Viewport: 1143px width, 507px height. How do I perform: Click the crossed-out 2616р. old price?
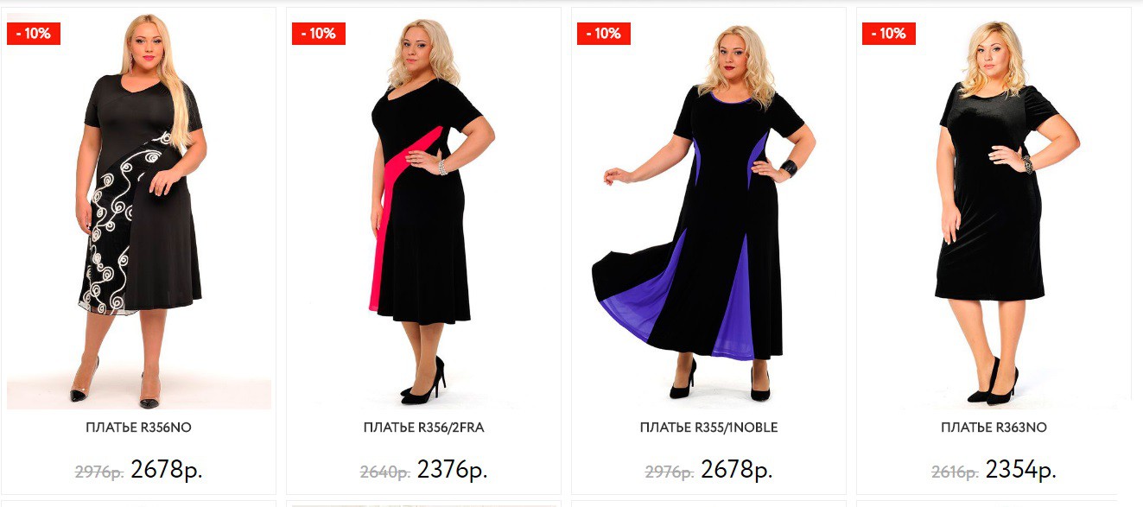[955, 472]
